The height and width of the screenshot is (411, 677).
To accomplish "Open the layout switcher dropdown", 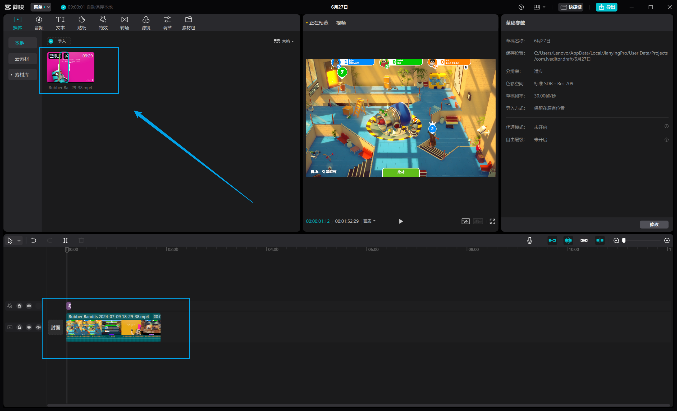I will [x=539, y=7].
